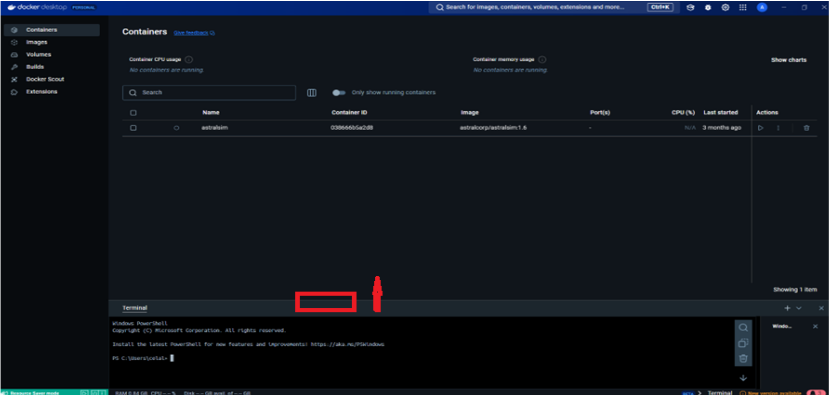Image resolution: width=829 pixels, height=395 pixels.
Task: Open the Containers section in the sidebar
Action: coord(51,30)
